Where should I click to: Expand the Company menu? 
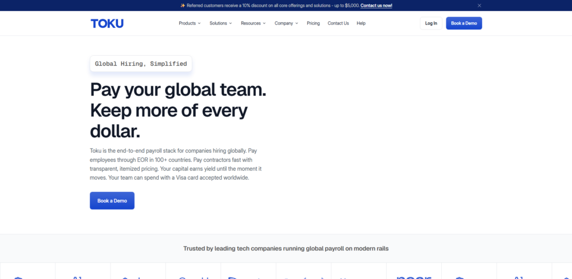click(287, 23)
